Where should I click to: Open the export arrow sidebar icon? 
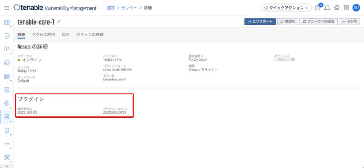[7, 144]
